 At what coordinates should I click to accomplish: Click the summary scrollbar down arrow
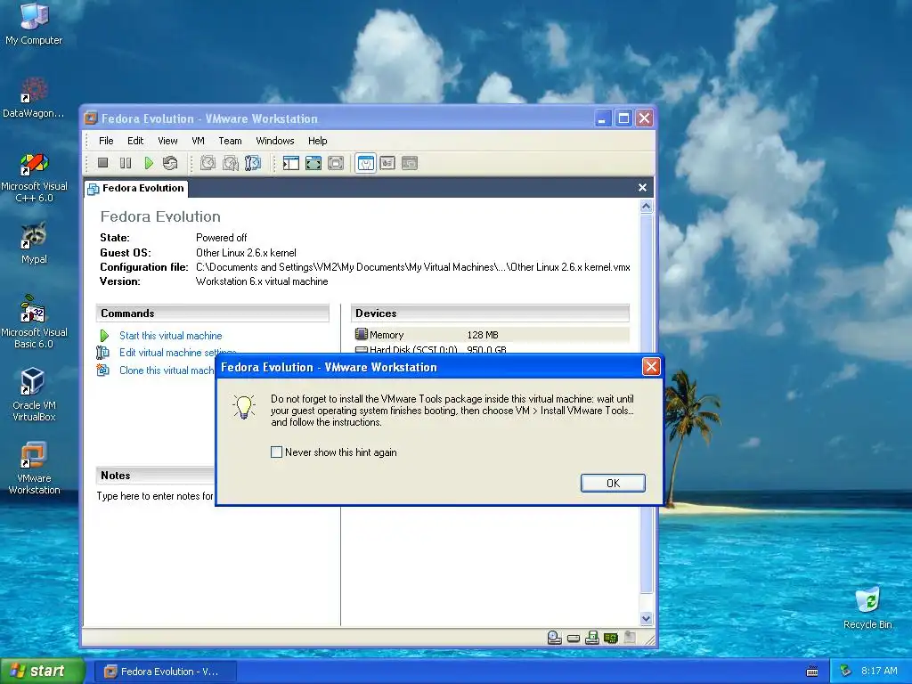point(647,618)
